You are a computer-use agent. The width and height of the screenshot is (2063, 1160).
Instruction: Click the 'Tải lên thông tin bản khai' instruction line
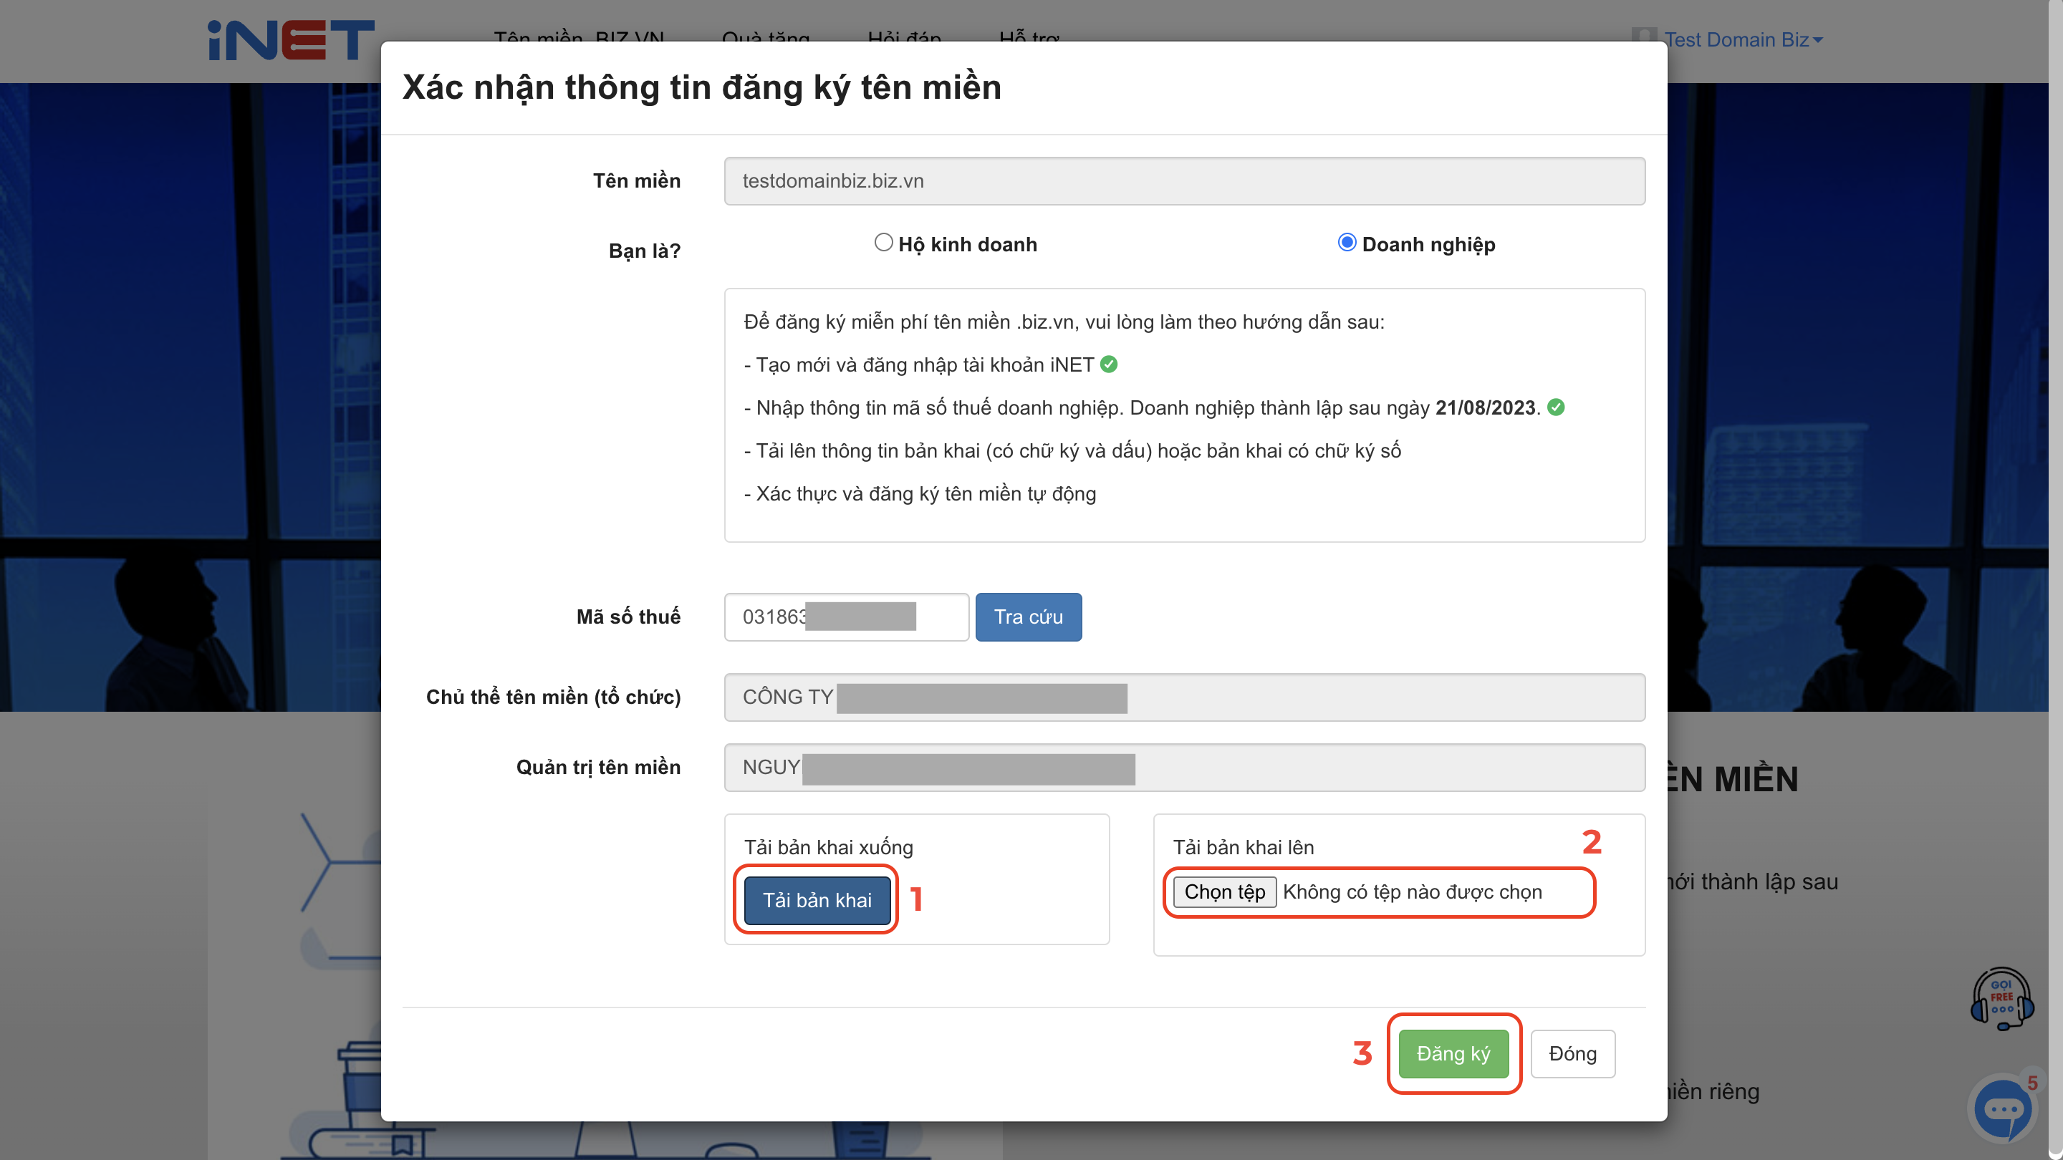click(x=1072, y=450)
